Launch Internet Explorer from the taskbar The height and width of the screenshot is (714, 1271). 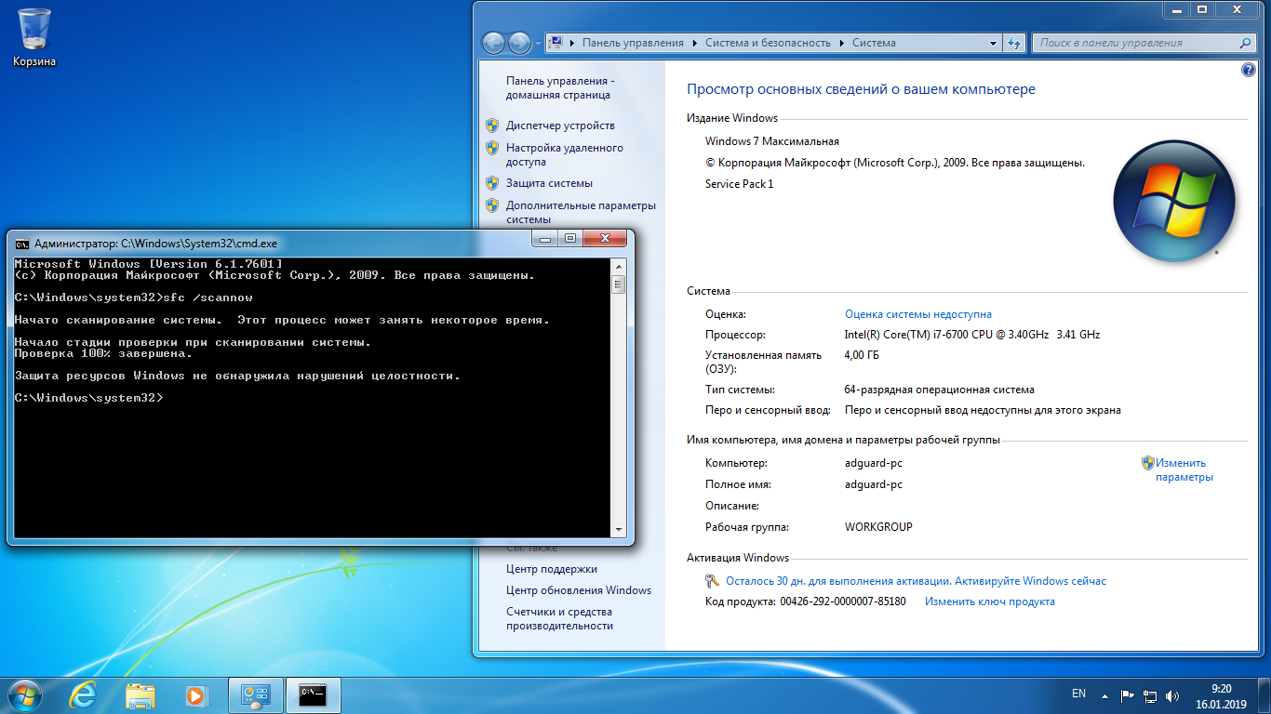pyautogui.click(x=84, y=694)
